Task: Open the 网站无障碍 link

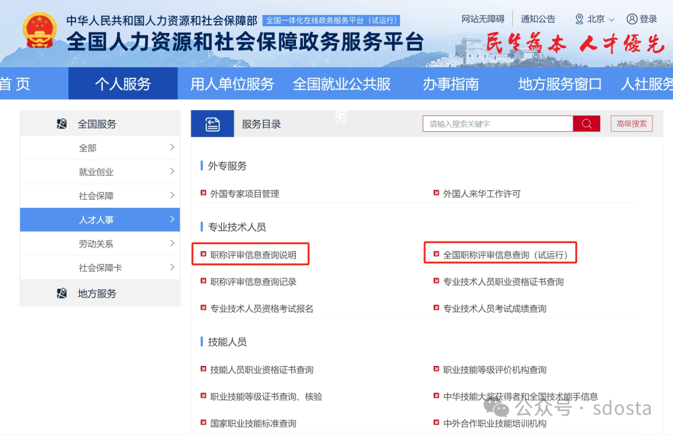Action: (x=483, y=19)
